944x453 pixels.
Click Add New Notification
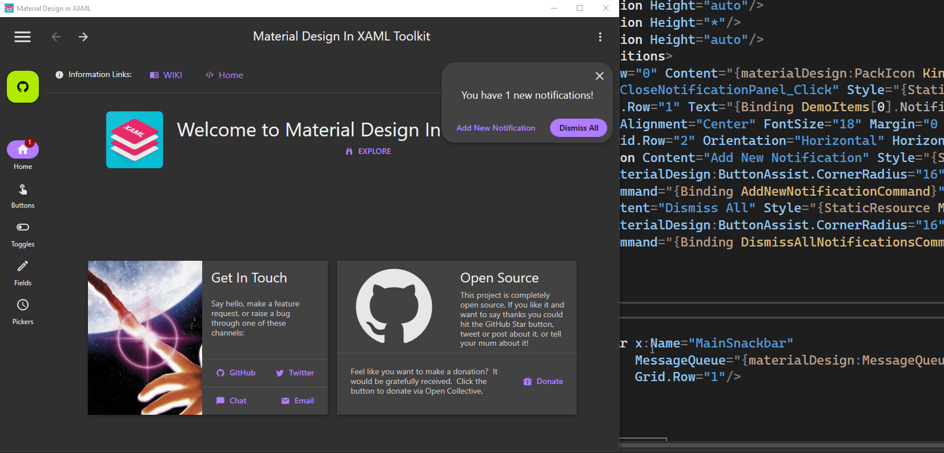tap(496, 128)
